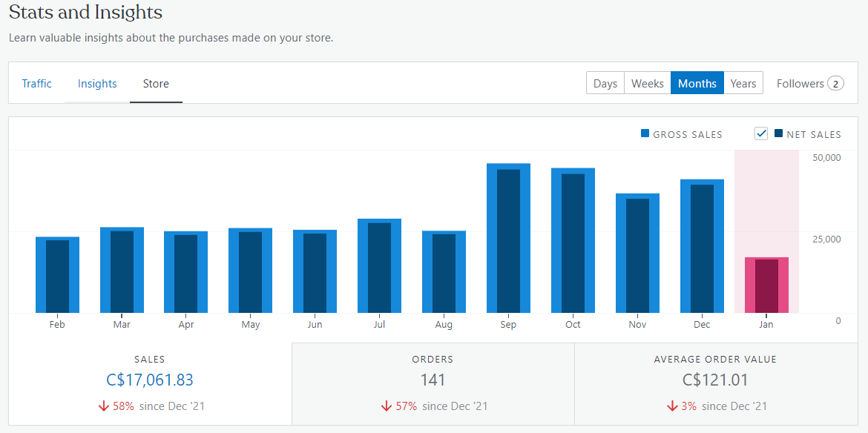Image resolution: width=868 pixels, height=433 pixels.
Task: Open the Traffic tab
Action: [36, 84]
